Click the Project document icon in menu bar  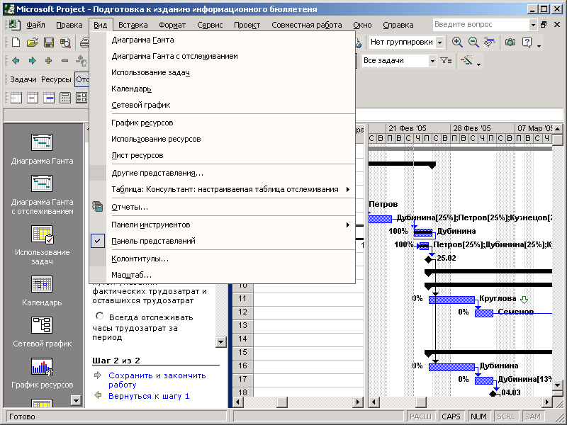pyautogui.click(x=13, y=25)
